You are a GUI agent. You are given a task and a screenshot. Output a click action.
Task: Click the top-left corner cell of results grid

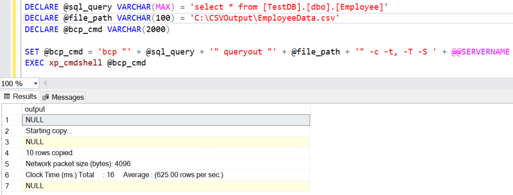coord(12,109)
